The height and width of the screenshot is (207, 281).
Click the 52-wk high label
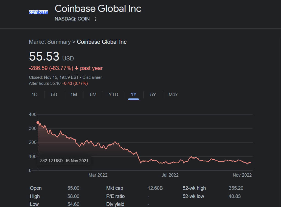tap(194, 188)
